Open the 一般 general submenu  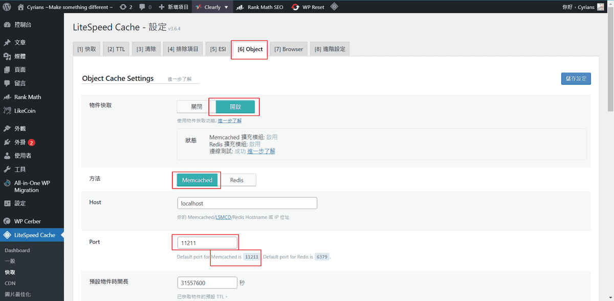coord(10,261)
